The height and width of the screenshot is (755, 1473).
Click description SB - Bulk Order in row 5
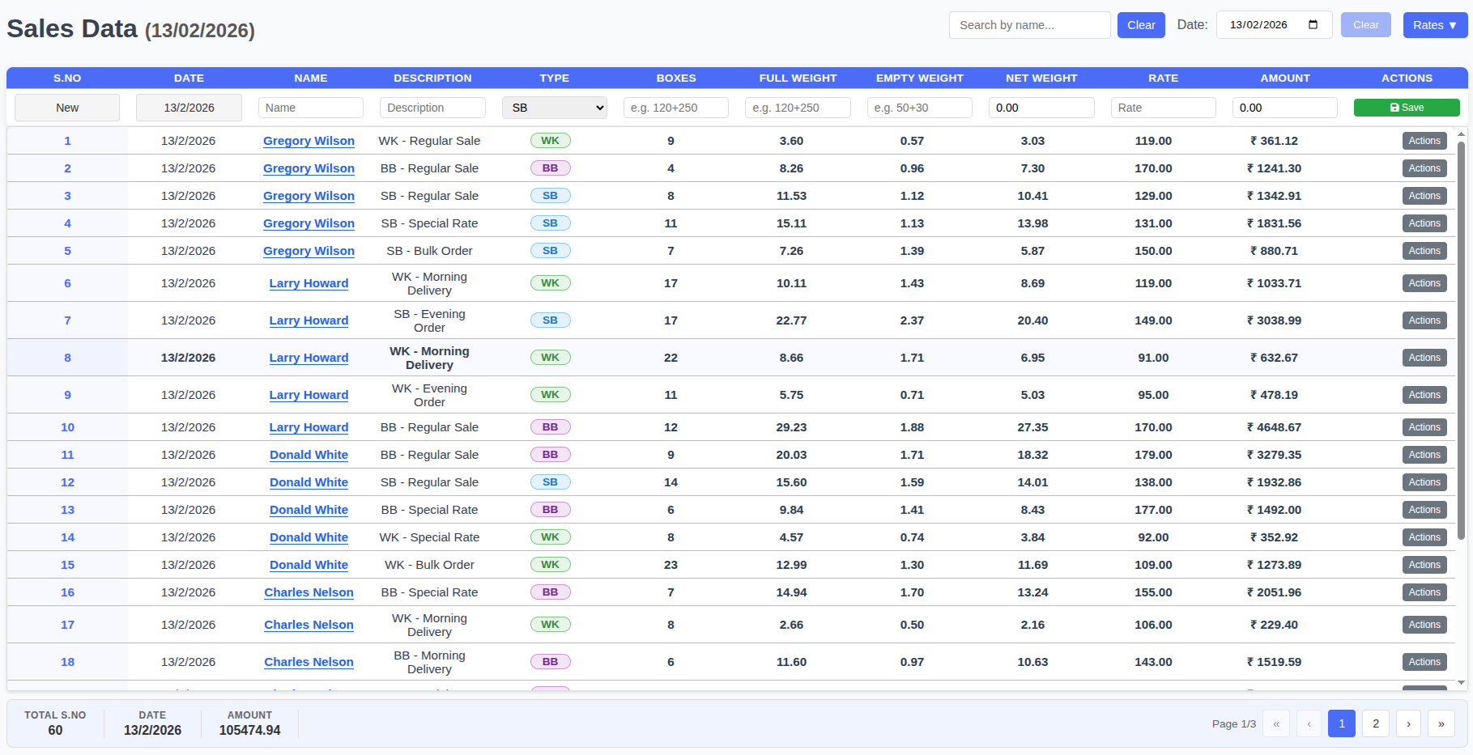coord(429,251)
